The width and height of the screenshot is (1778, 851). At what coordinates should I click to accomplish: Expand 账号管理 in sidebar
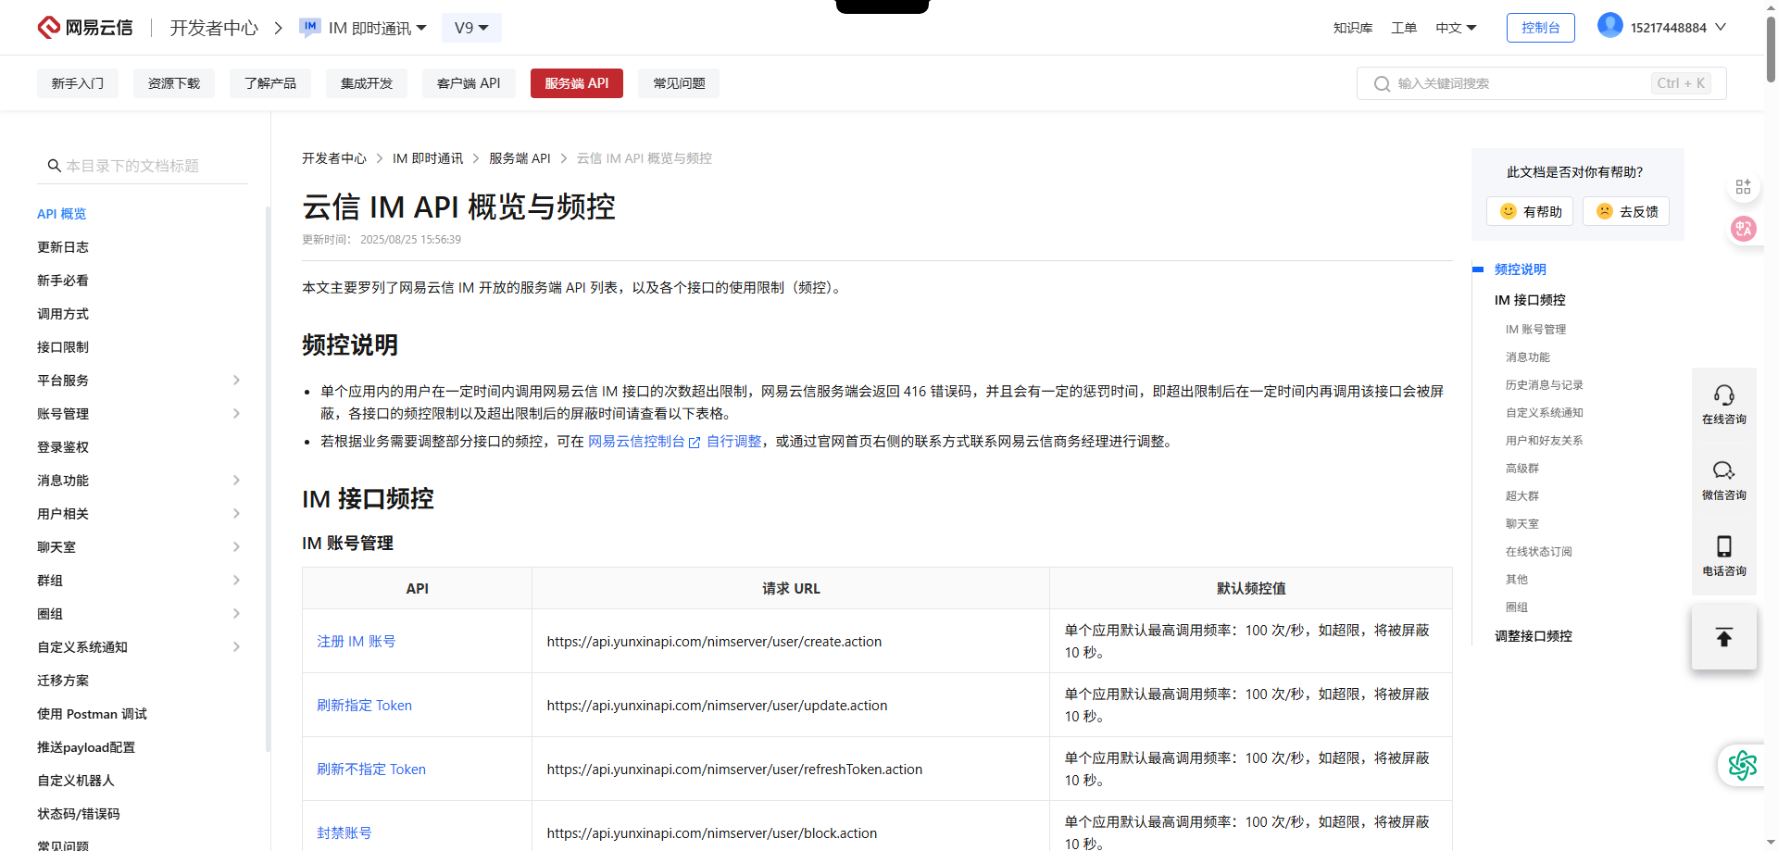click(x=236, y=414)
